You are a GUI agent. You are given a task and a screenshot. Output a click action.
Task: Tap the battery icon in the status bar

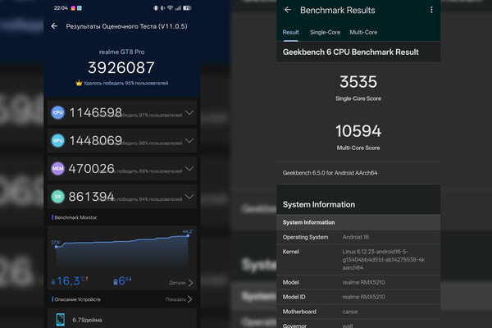(187, 7)
